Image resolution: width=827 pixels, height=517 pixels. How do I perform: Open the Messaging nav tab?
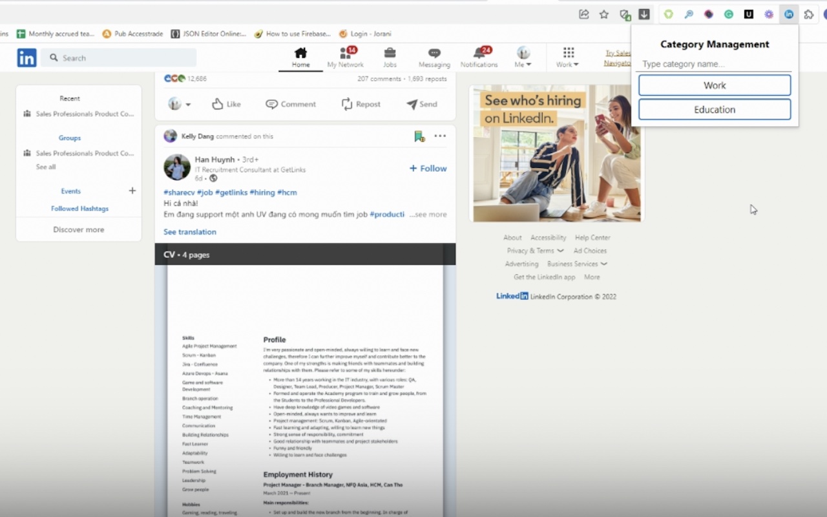434,58
